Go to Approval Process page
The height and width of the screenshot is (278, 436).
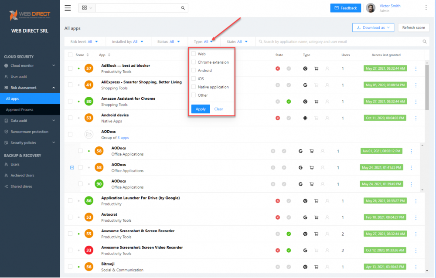coord(30,109)
